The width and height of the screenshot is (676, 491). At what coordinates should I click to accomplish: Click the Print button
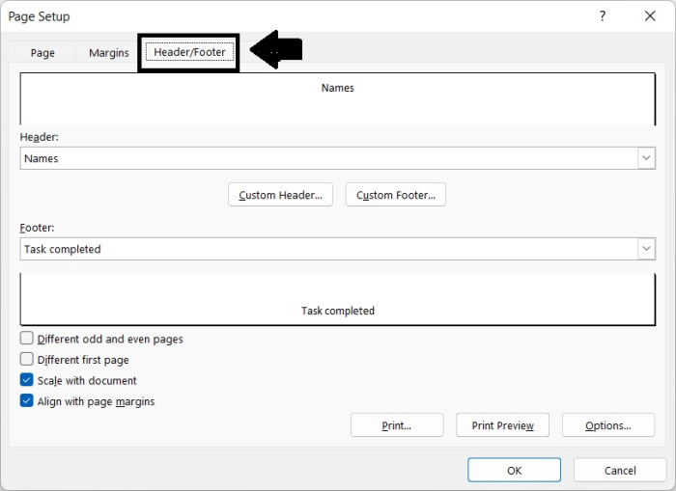[397, 425]
